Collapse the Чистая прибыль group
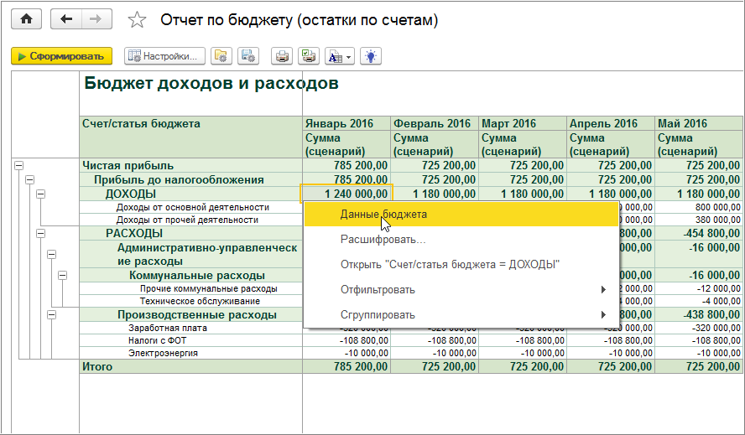Image resolution: width=745 pixels, height=435 pixels. [18, 166]
